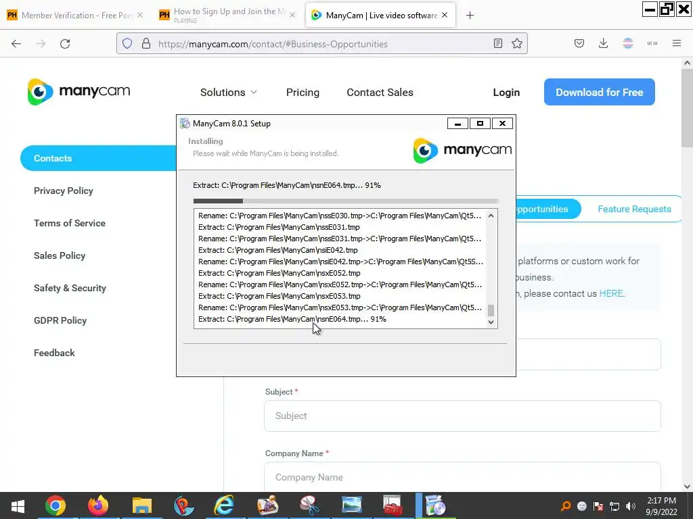
Task: Click the padlock site security icon
Action: pos(146,44)
